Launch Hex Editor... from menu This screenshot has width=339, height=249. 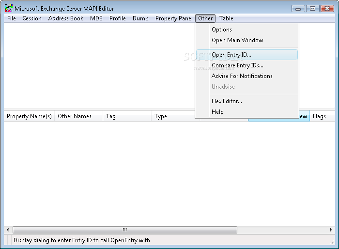247,101
